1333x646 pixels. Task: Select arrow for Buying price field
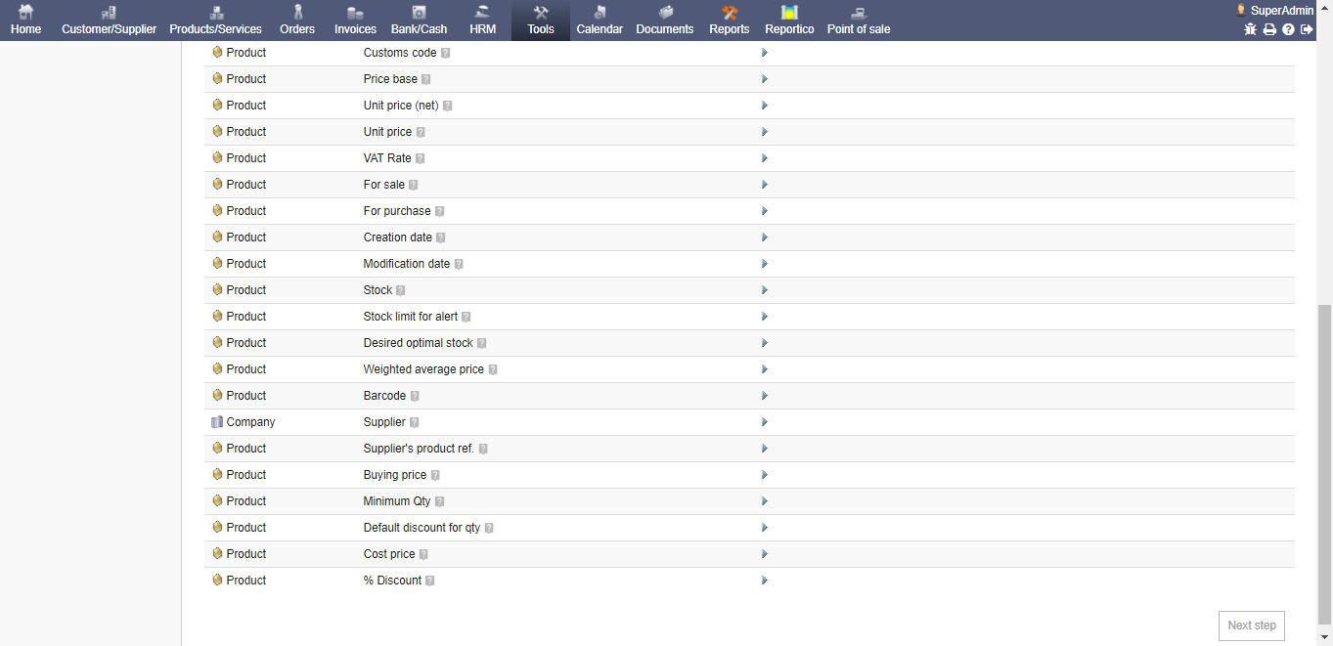tap(765, 475)
